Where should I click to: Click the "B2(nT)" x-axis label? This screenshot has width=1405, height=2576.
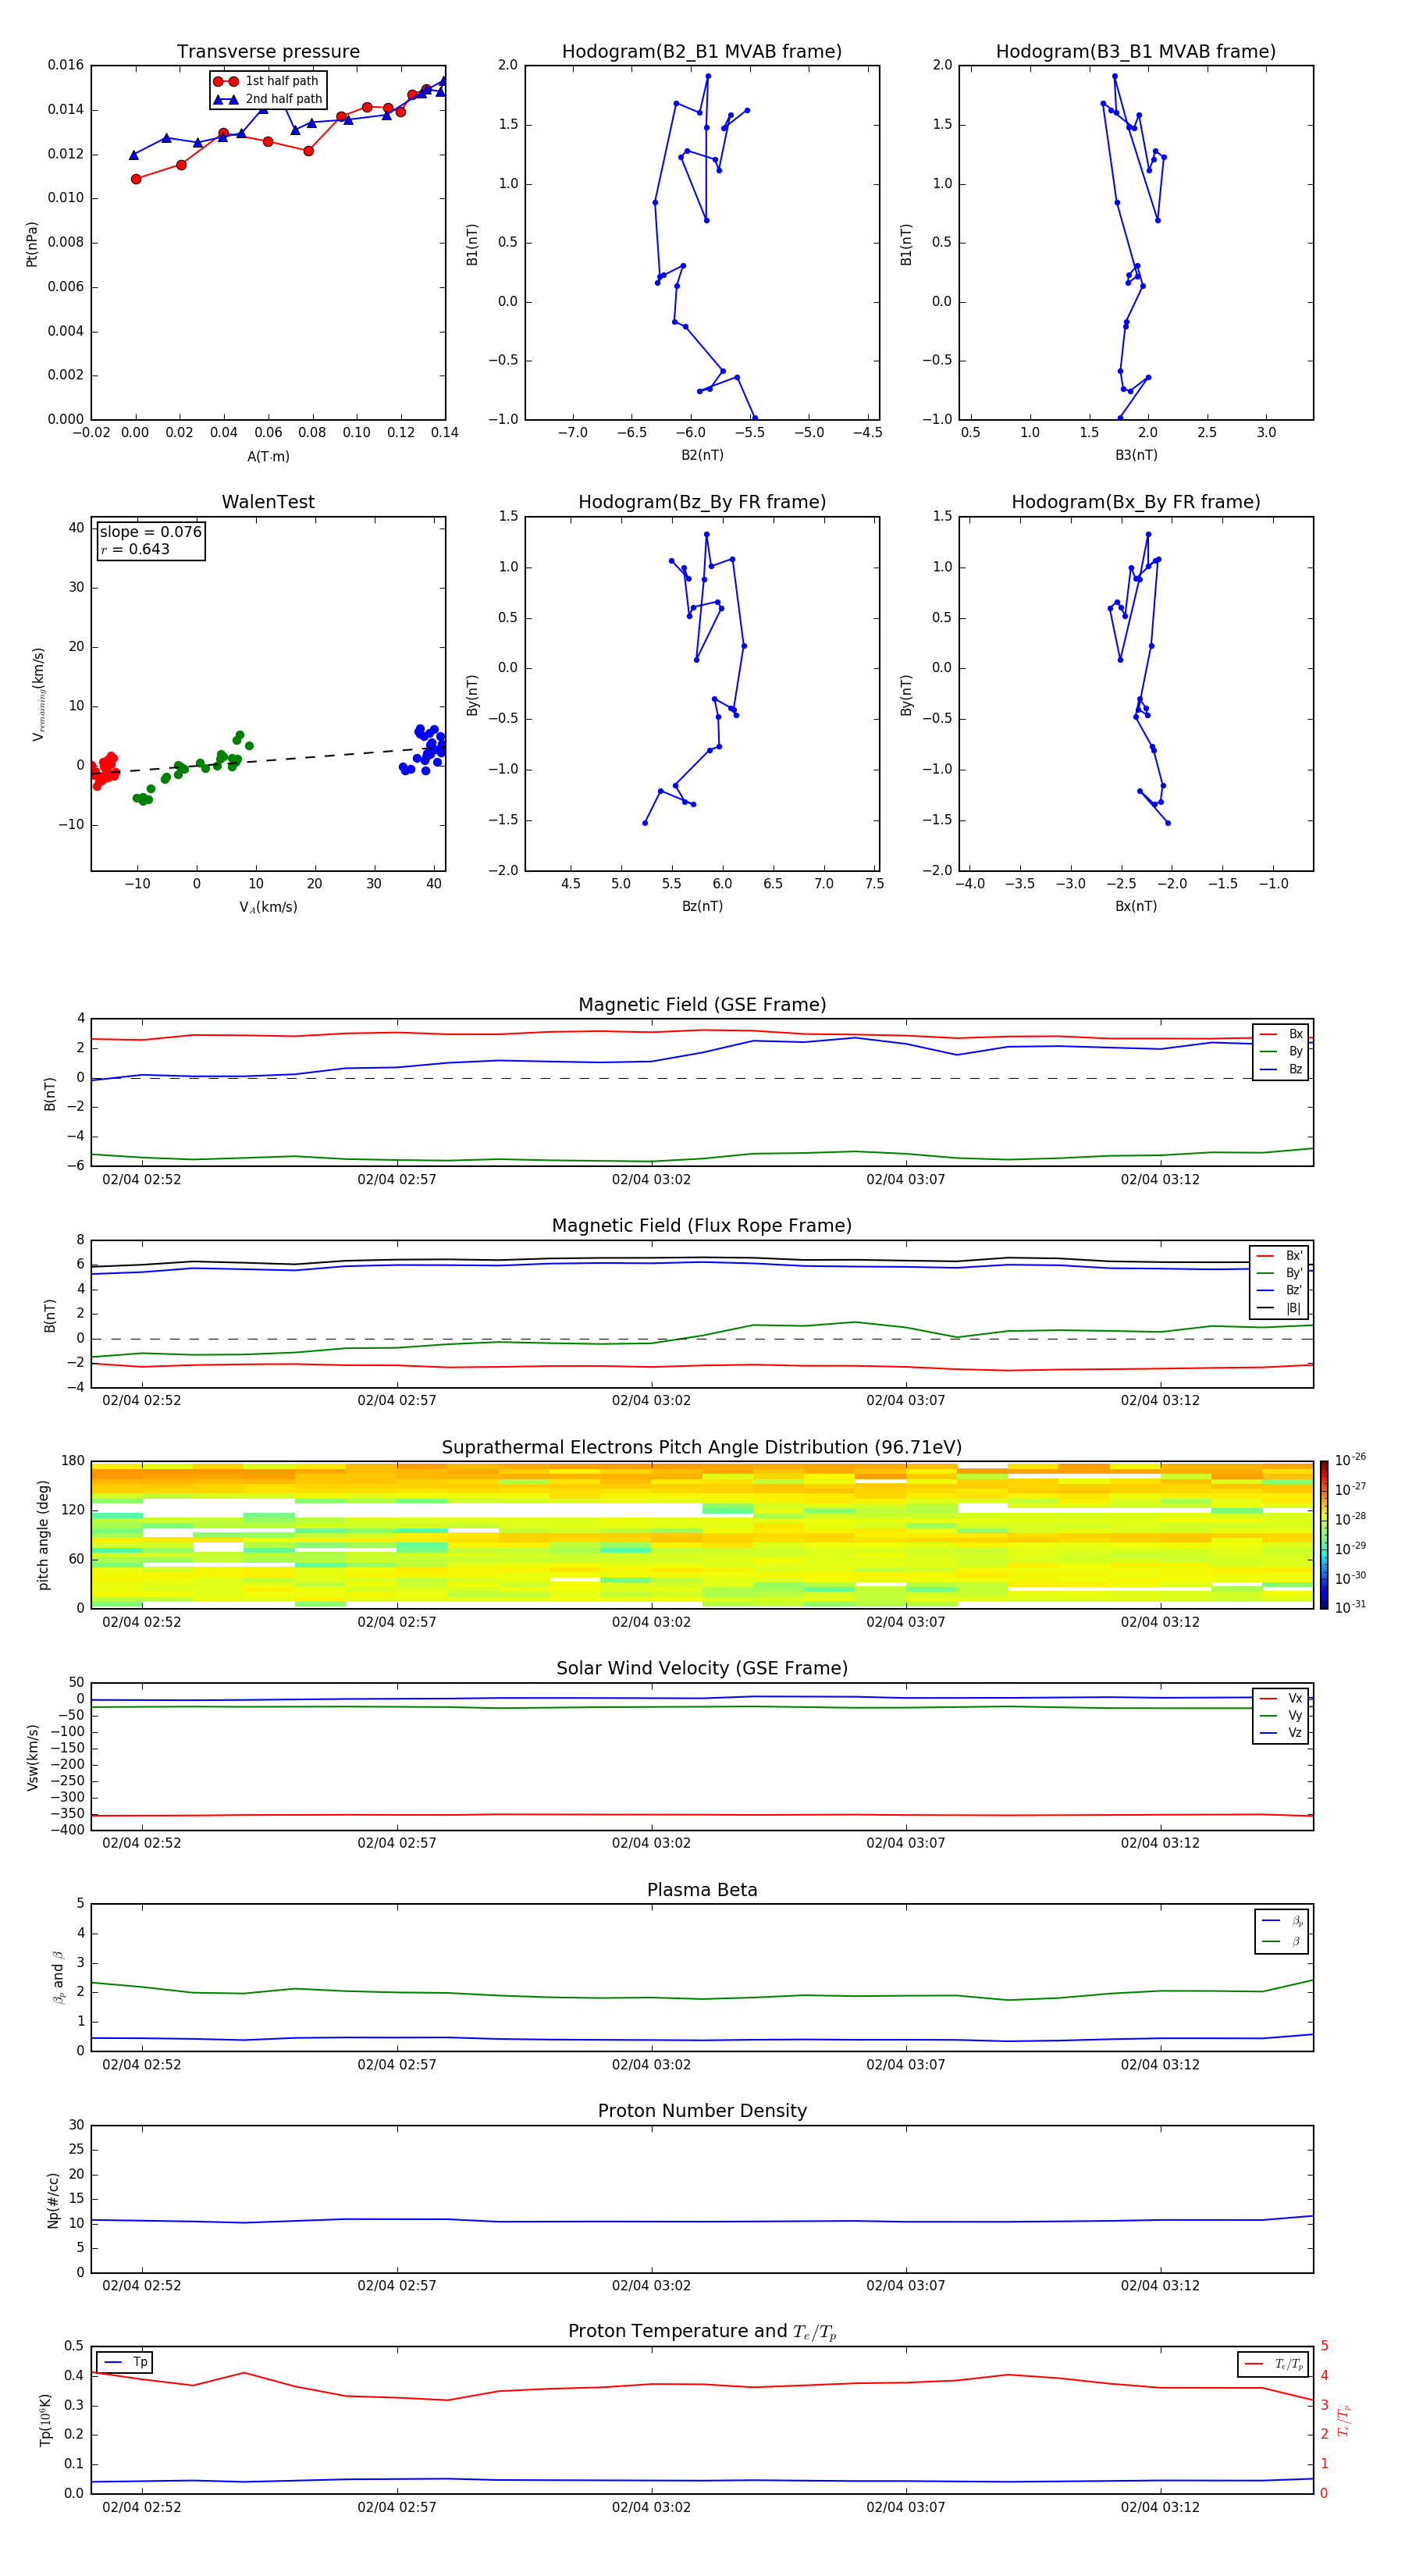pos(702,455)
